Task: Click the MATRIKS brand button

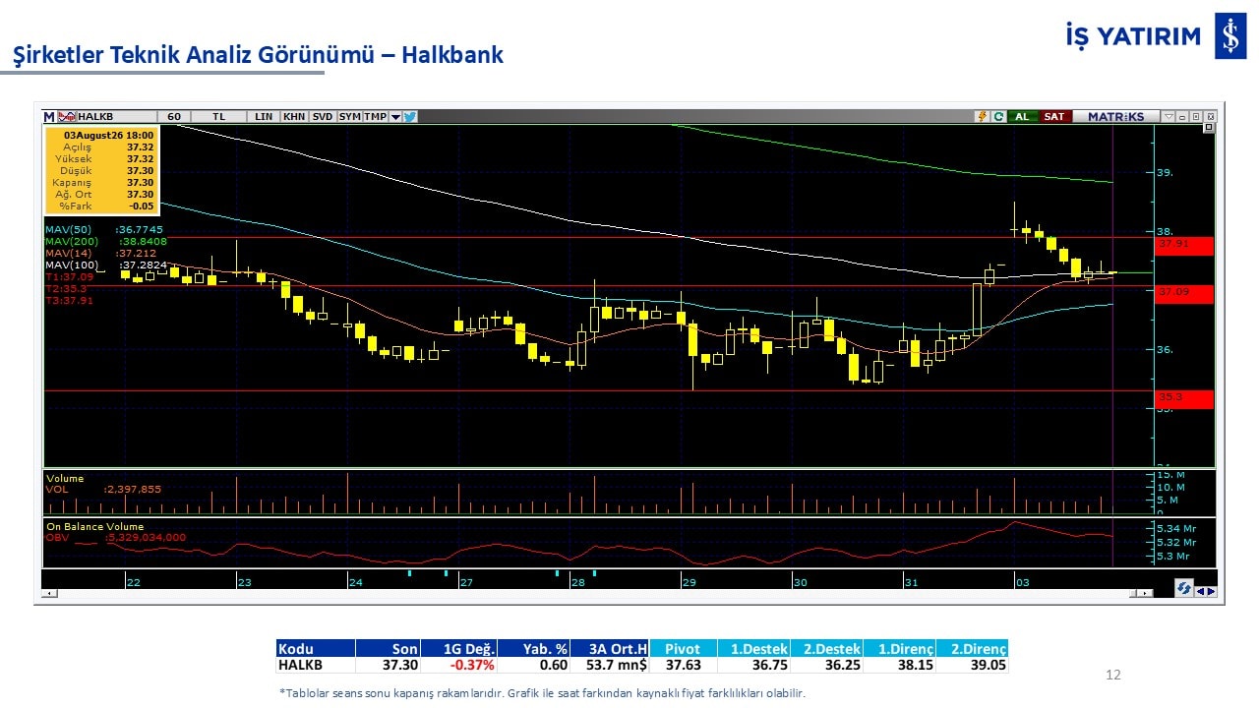Action: 1115,116
